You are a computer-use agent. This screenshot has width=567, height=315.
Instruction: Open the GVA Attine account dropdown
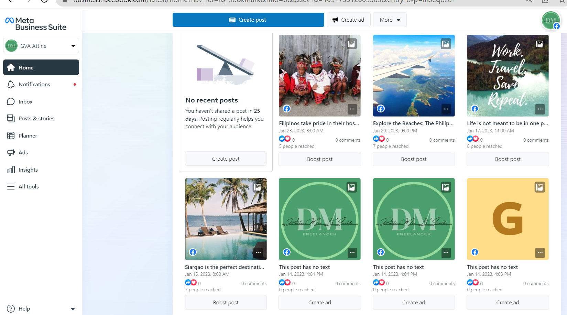[41, 46]
